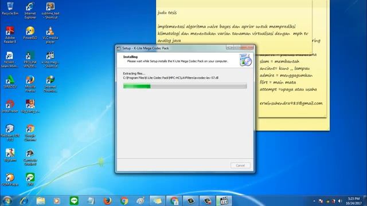Open GOM Player desktop shortcut
The image size is (367, 206).
pyautogui.click(x=10, y=179)
